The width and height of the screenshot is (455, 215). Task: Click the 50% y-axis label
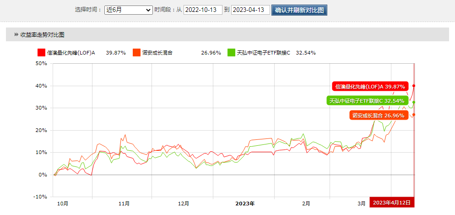pos(42,63)
